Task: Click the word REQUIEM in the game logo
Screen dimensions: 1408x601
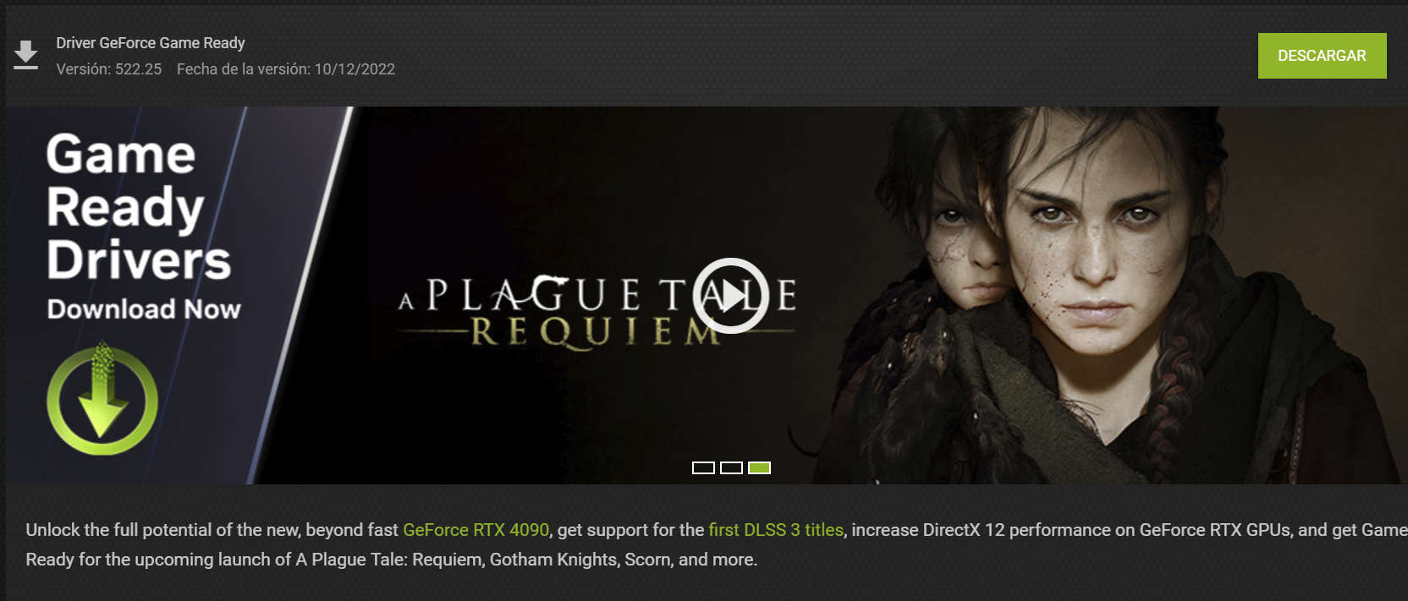Action: (597, 331)
